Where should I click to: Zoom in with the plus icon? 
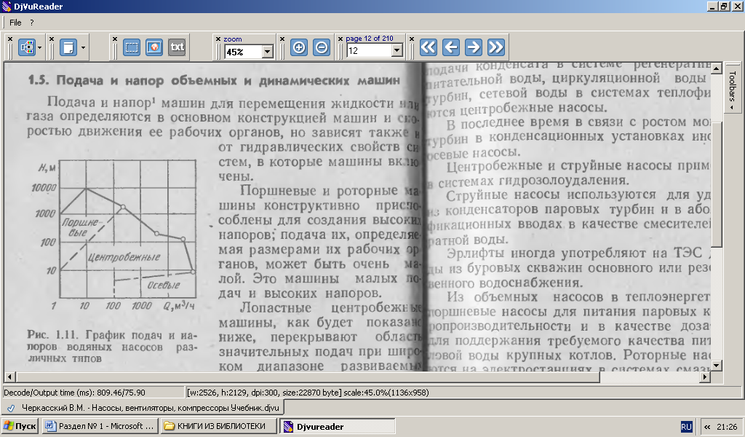point(299,47)
